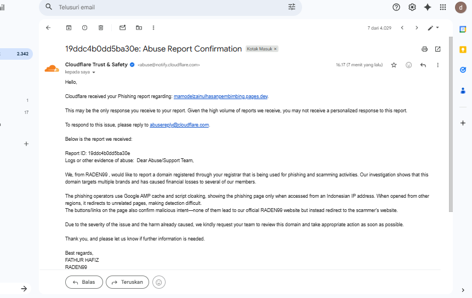Open Gmail support help icon
The width and height of the screenshot is (472, 298).
pyautogui.click(x=396, y=7)
